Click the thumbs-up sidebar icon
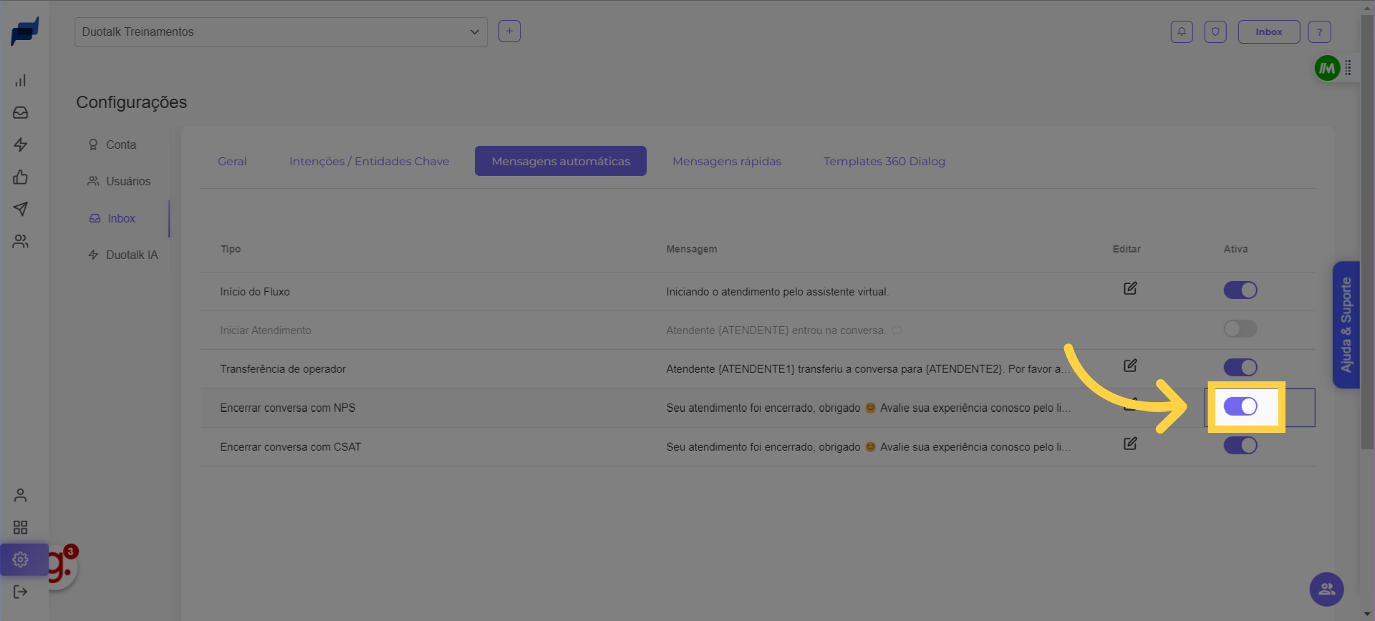Screen dimensions: 1375x621 [x=20, y=177]
